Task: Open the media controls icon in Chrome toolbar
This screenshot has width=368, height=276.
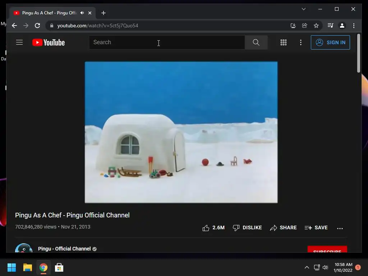Action: click(331, 26)
